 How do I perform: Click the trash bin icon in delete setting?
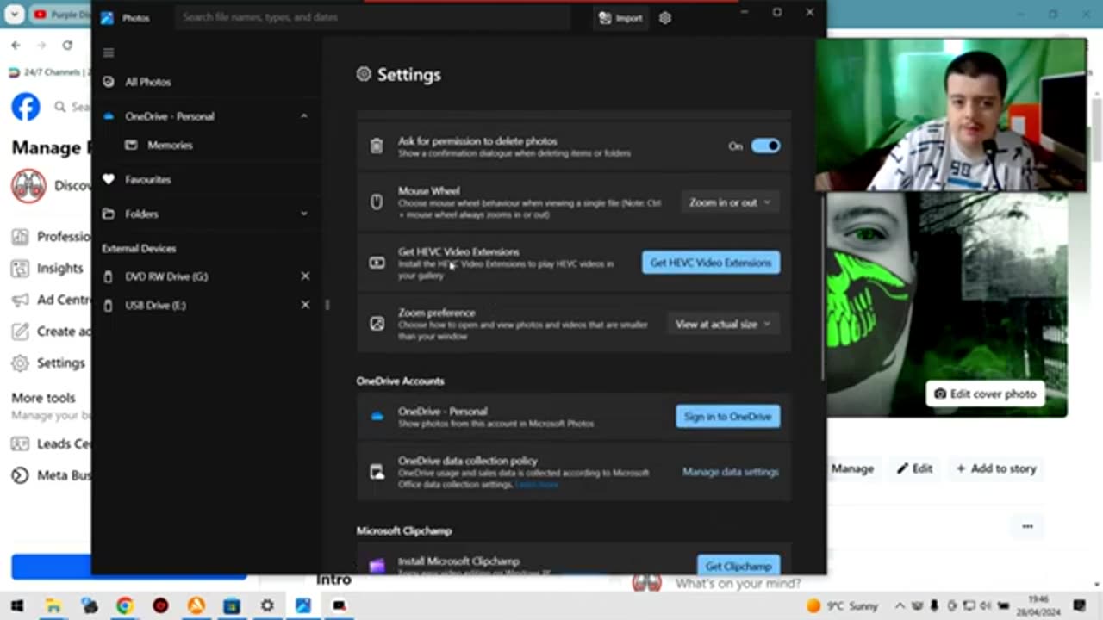[x=377, y=146]
